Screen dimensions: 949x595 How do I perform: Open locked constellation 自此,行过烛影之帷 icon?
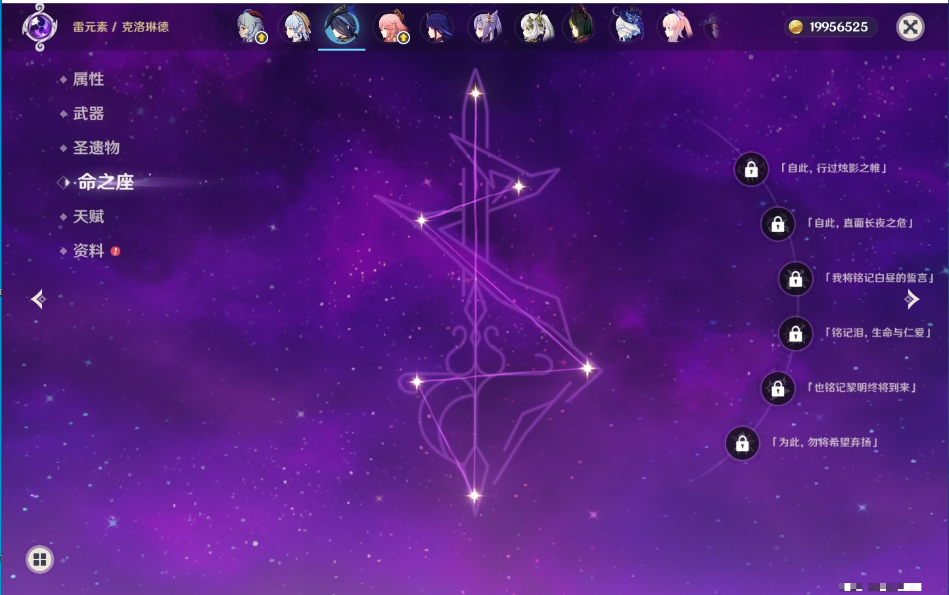coord(751,170)
